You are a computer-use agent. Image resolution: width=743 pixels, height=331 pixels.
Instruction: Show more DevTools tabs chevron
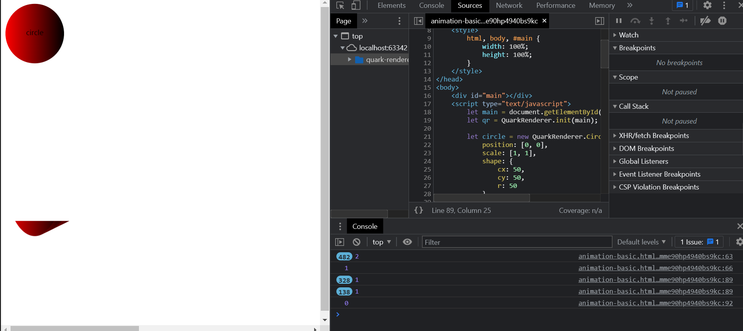tap(629, 5)
